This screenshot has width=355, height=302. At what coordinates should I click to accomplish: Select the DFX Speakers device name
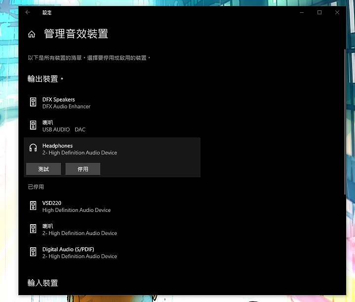pyautogui.click(x=58, y=100)
